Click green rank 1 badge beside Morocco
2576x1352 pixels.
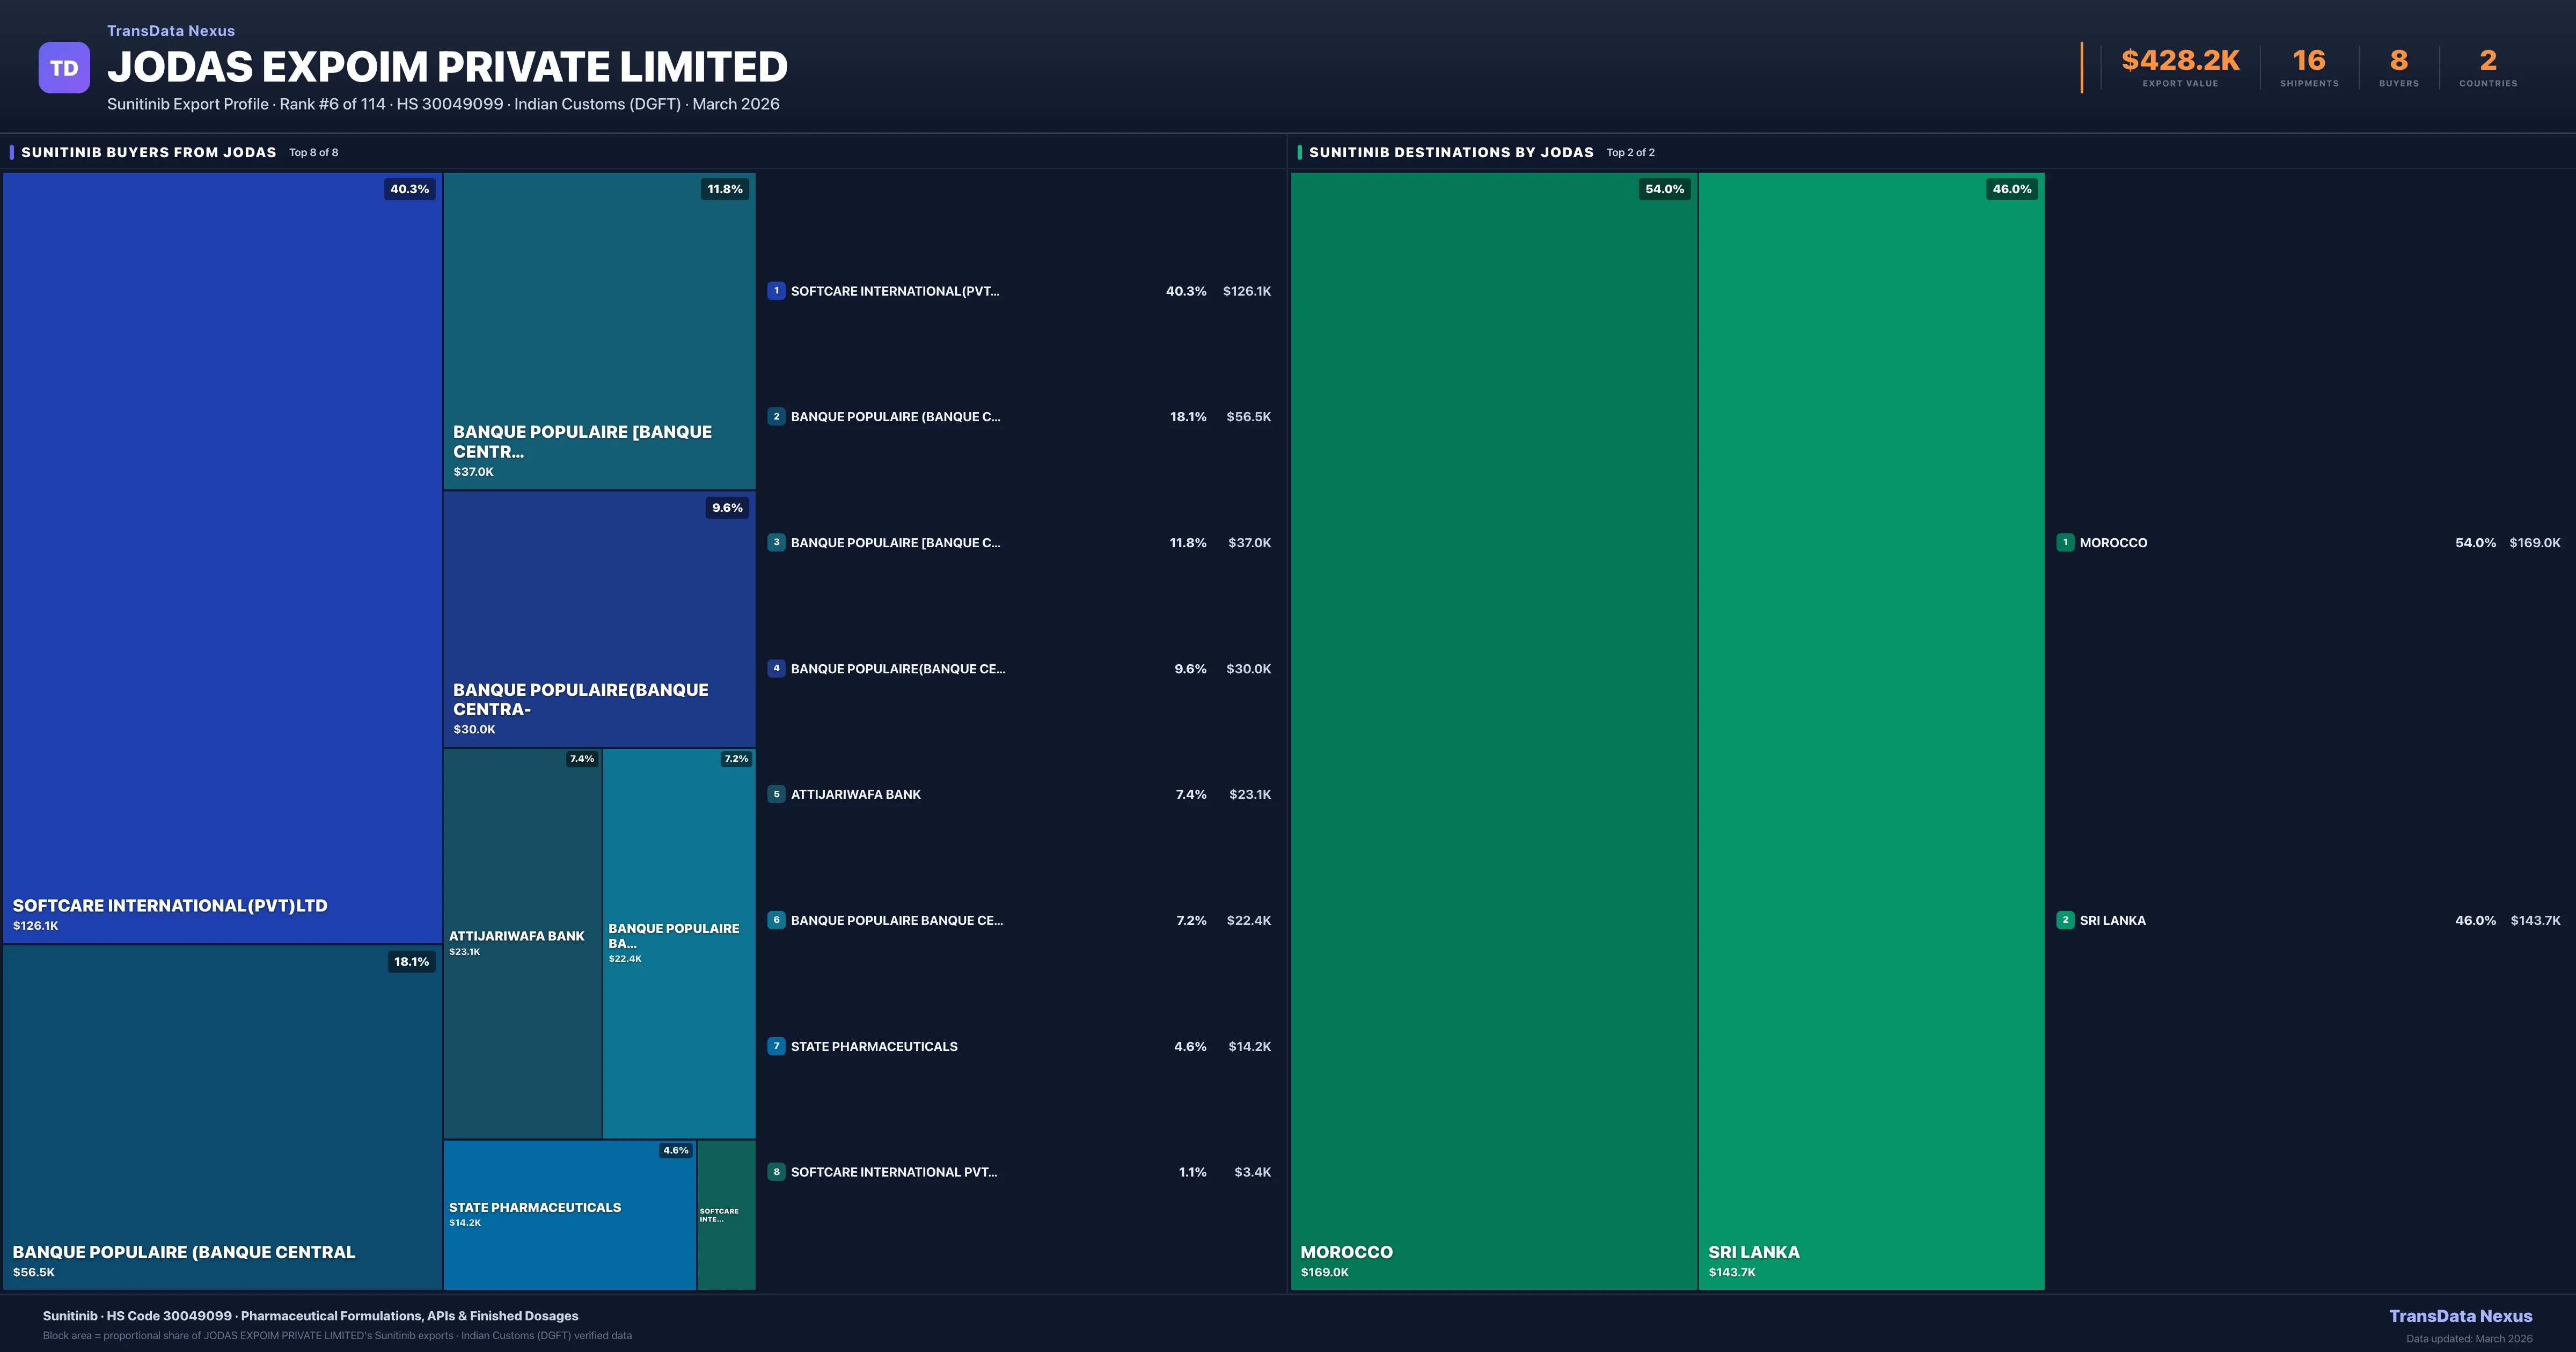(2065, 543)
